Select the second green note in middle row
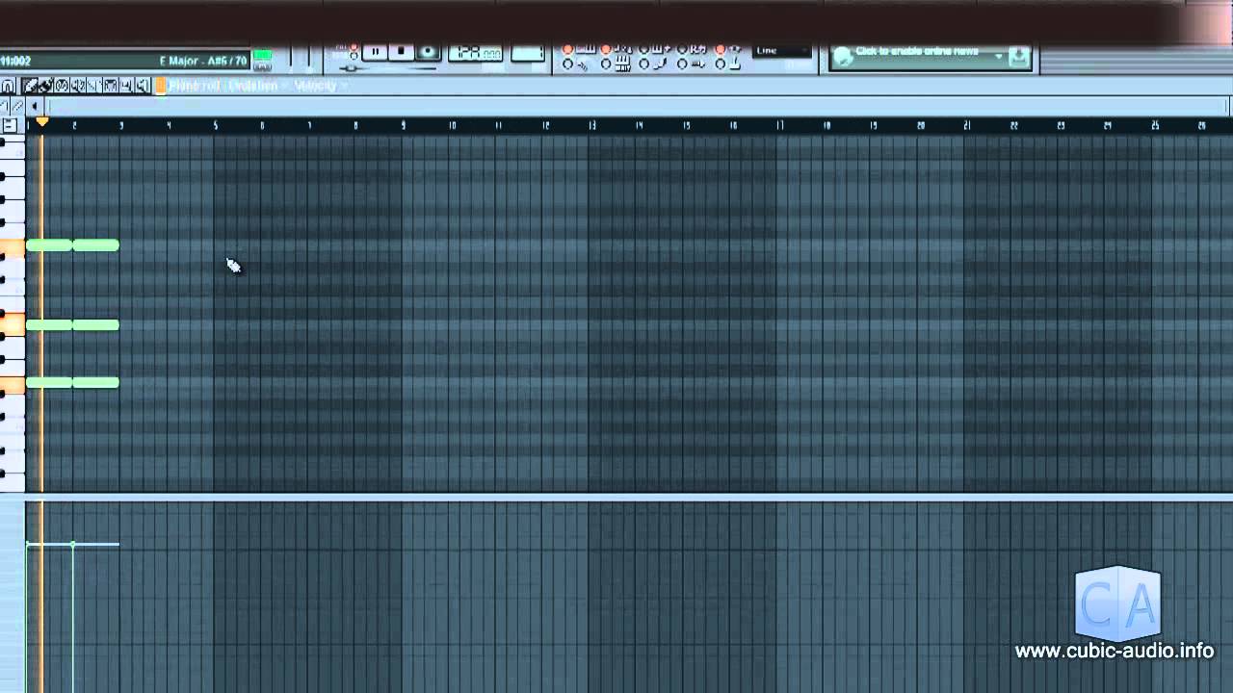The height and width of the screenshot is (693, 1233). tap(95, 325)
